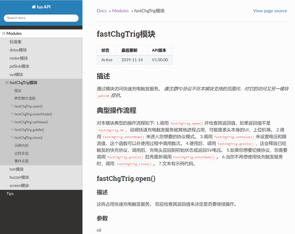This screenshot has width=295, height=234.
Task: Open pdSink模块 from the sidebar
Action: [19, 66]
